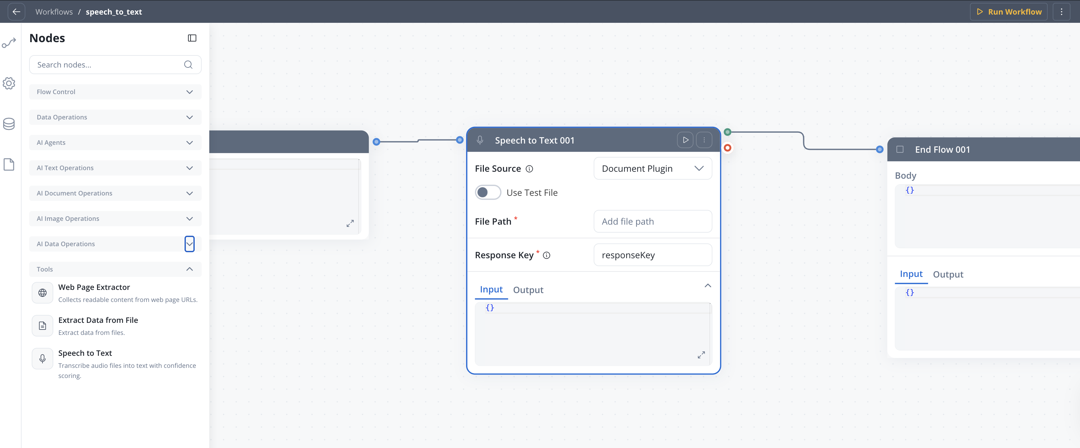Click the Run Workflow button

click(x=1009, y=11)
